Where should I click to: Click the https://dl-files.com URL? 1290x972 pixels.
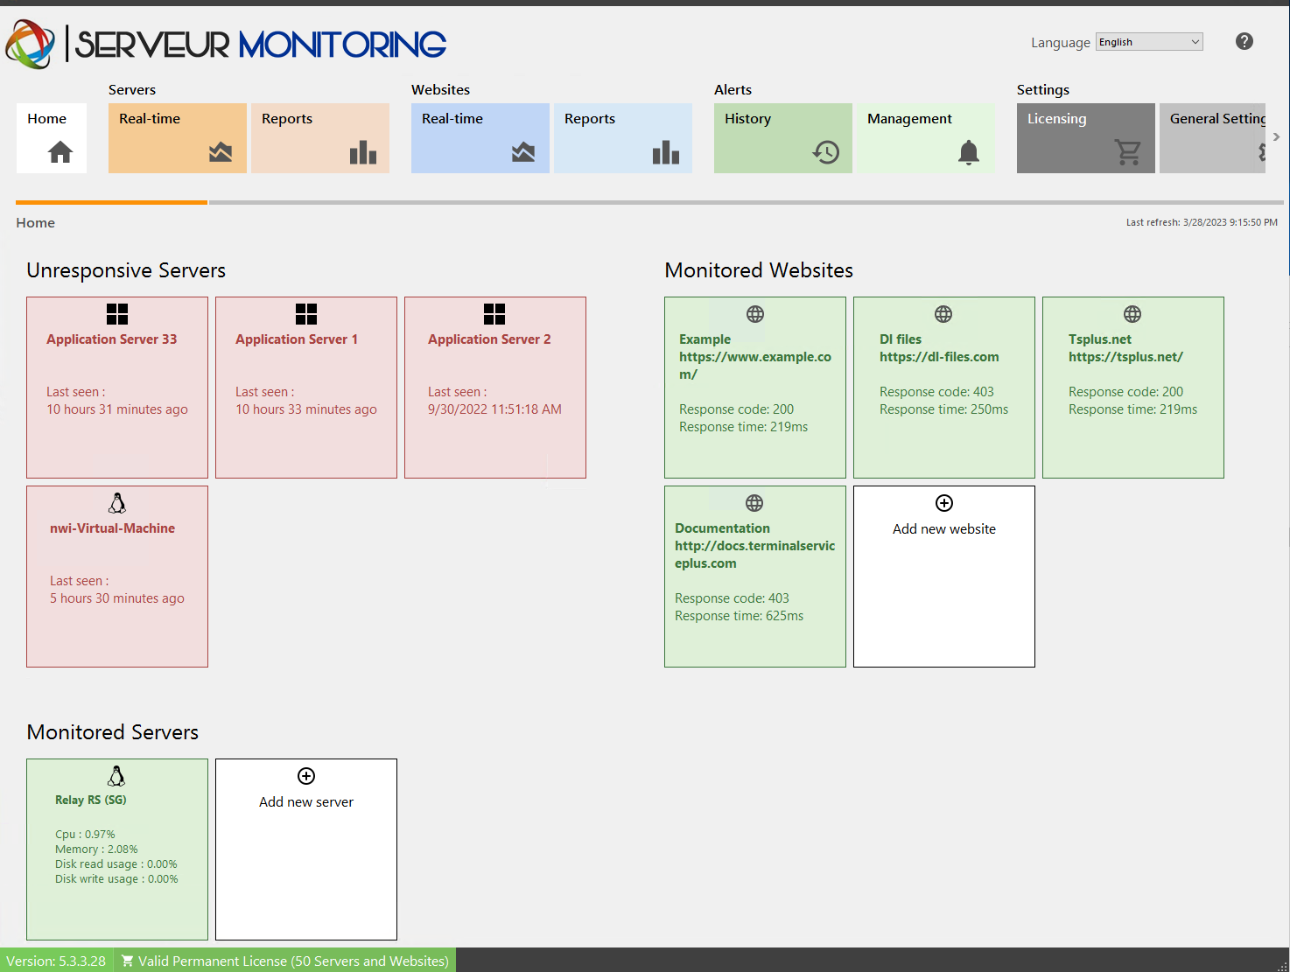point(939,357)
